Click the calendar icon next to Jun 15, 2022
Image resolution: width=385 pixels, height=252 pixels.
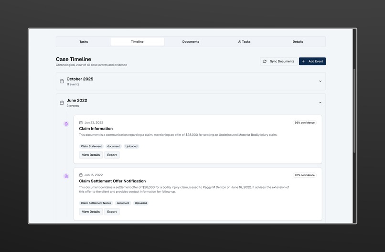[x=81, y=175]
